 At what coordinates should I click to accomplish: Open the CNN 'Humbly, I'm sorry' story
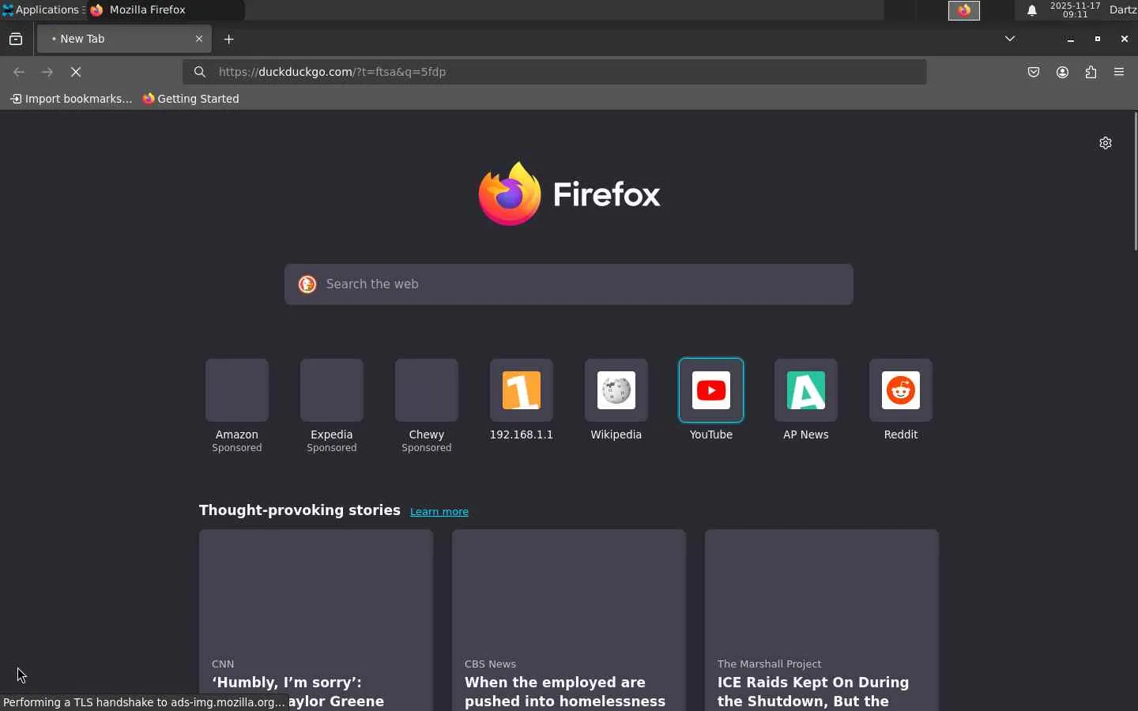[316, 620]
